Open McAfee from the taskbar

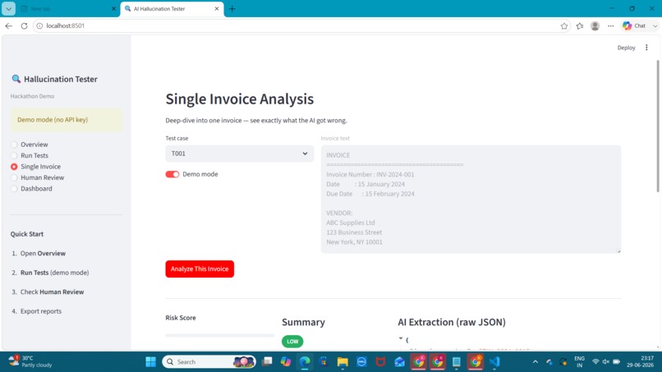[x=380, y=362]
